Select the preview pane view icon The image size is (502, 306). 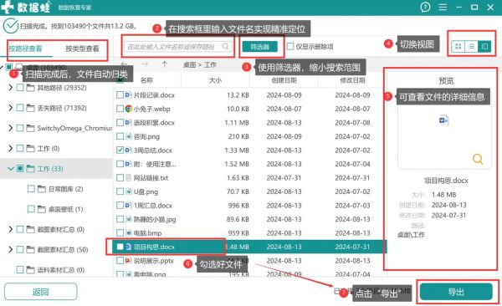click(x=484, y=47)
